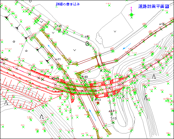The image size is (174, 139).
Task: Click the X marker beside T-13
Action: pyautogui.click(x=113, y=123)
